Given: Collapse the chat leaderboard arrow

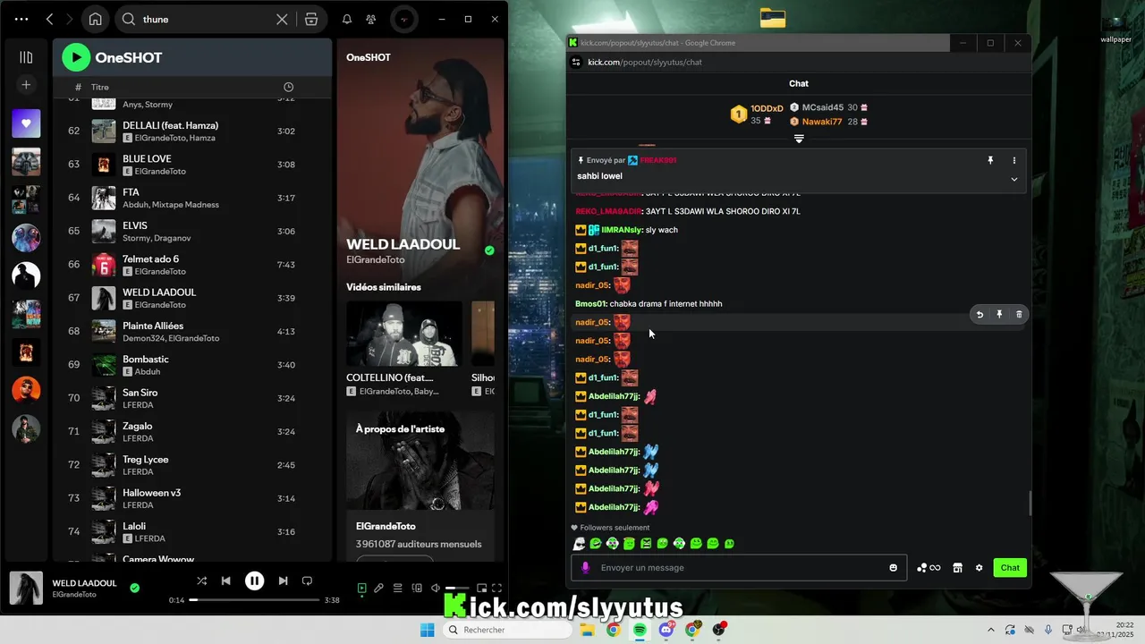Looking at the screenshot, I should point(799,139).
